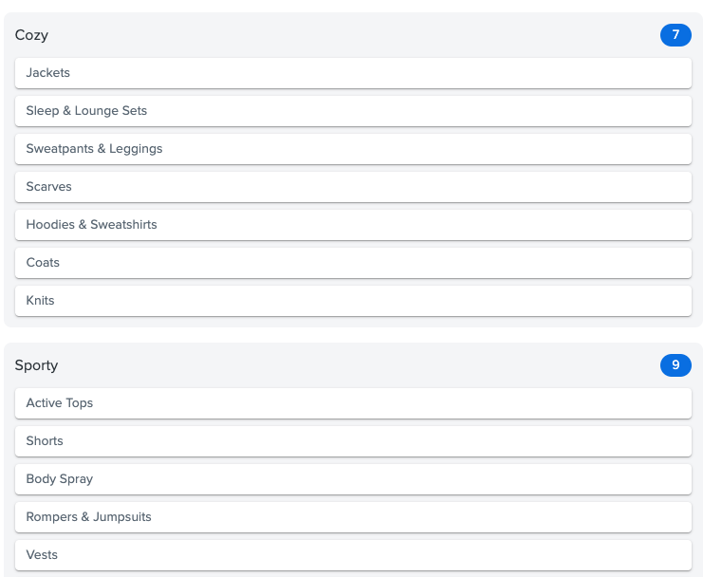Select the Rompers & Jumpsuits item
This screenshot has height=577, width=703.
coord(353,517)
